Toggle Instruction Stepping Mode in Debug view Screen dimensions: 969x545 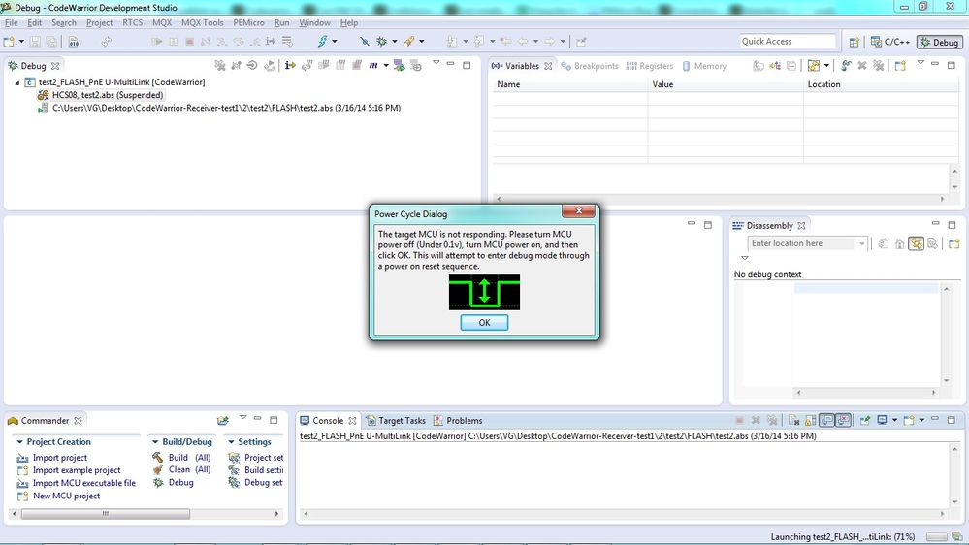coord(290,66)
